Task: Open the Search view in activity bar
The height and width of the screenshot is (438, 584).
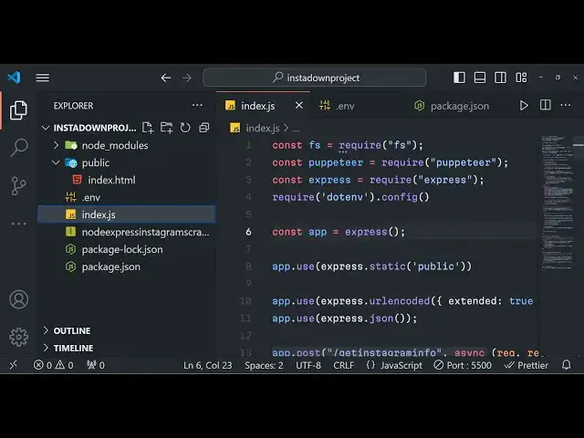Action: [18, 148]
